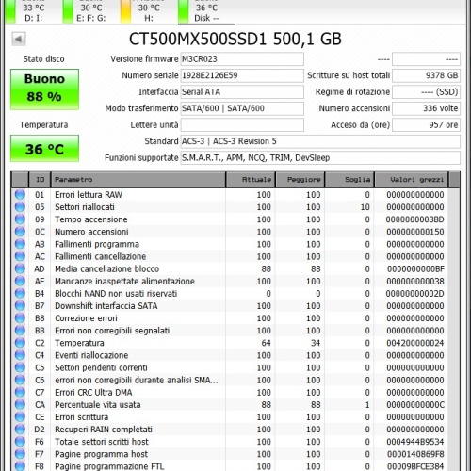Click status icon of Blocchi NAND row
Viewport: 471px width, 471px height.
[x=20, y=293]
